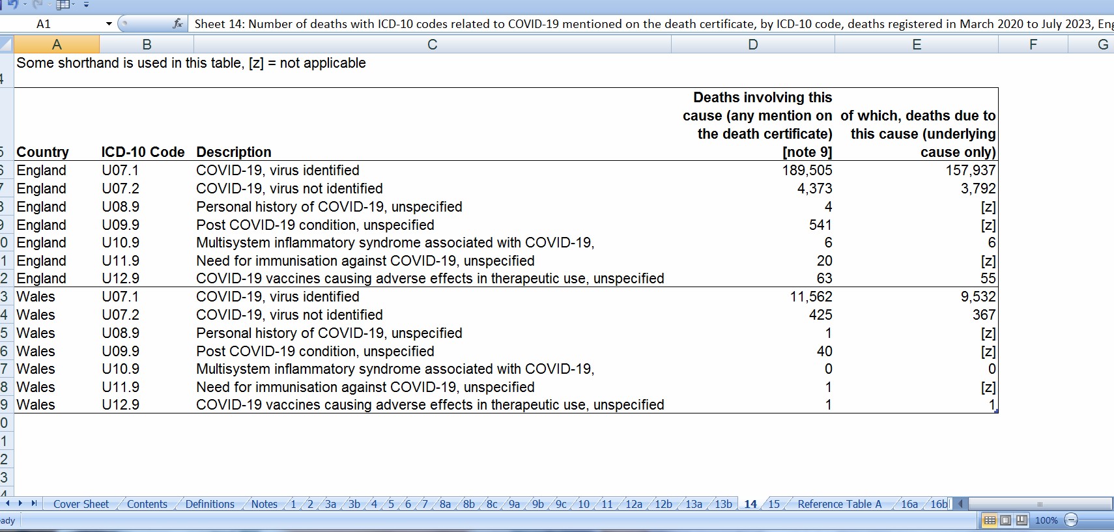Viewport: 1114px width, 532px height.
Task: Click the Undo icon in quick access toolbar
Action: pos(13,5)
